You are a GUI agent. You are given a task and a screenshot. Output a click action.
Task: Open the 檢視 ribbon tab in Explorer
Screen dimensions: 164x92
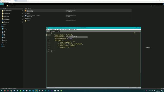pyautogui.click(x=12, y=4)
